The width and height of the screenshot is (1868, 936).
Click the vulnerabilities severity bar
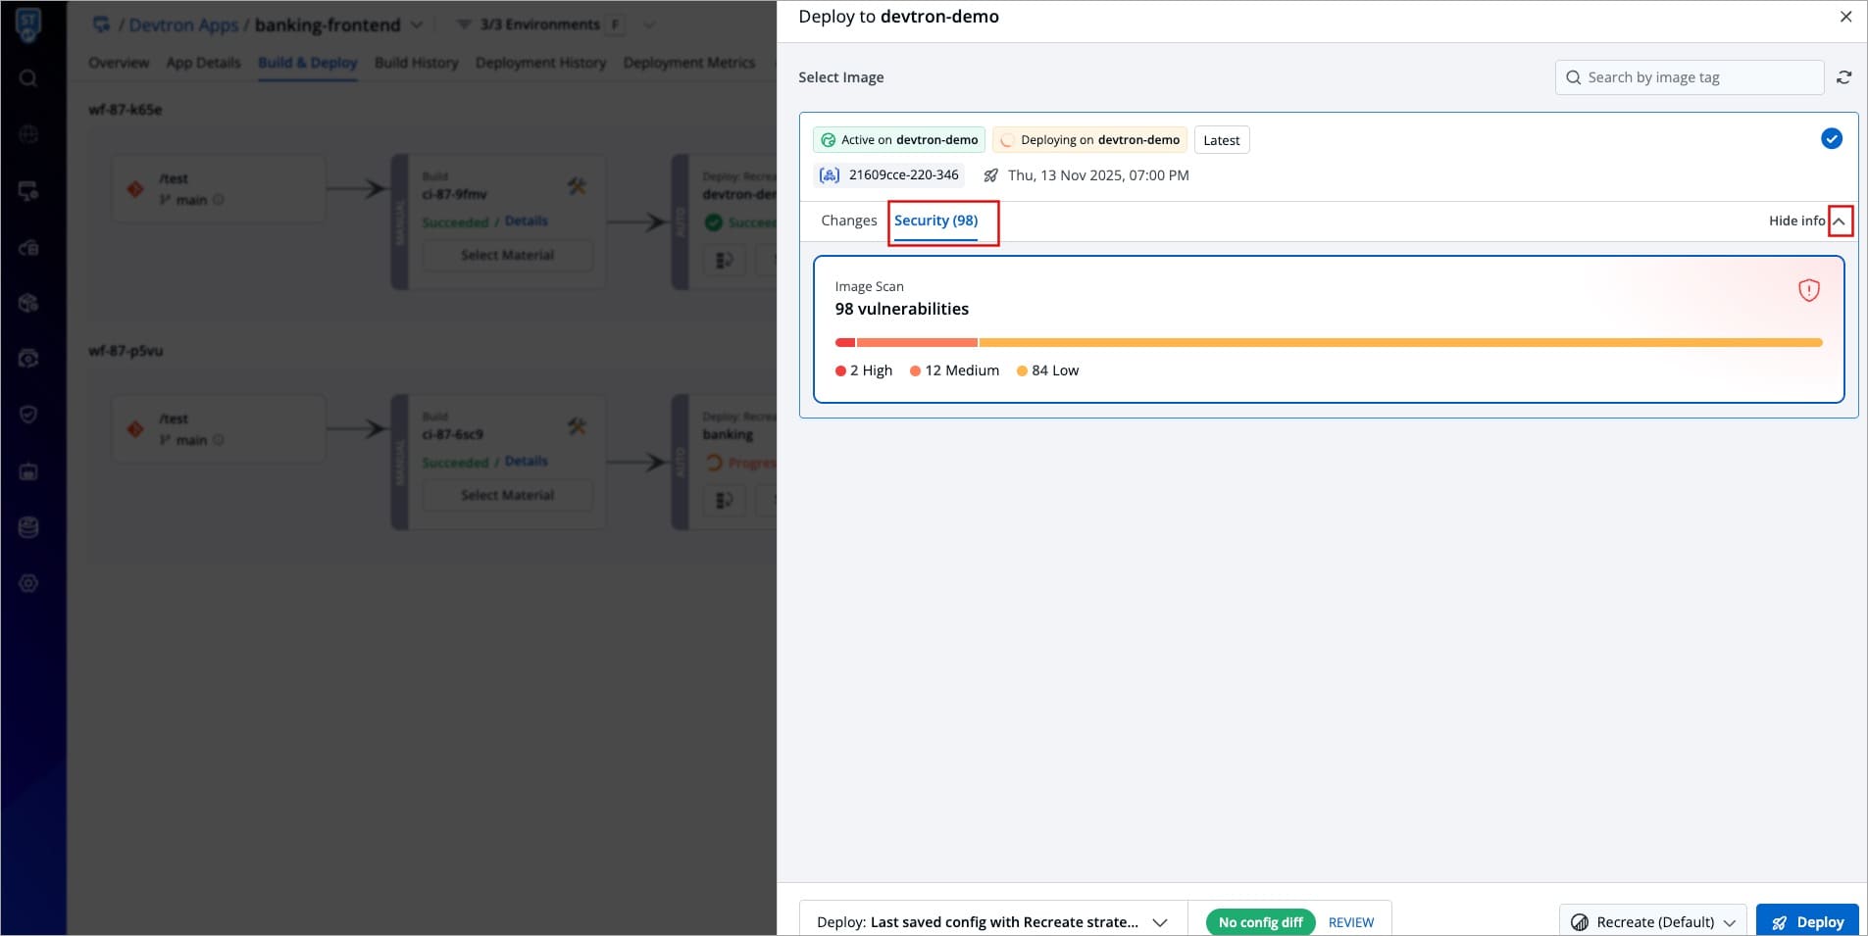pos(1328,343)
